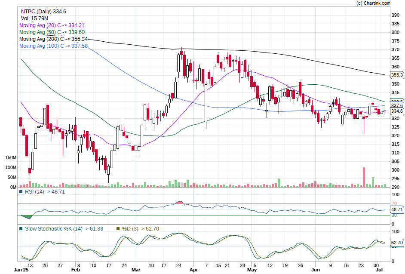Select the Moving Avg (20) legend entry

point(52,25)
